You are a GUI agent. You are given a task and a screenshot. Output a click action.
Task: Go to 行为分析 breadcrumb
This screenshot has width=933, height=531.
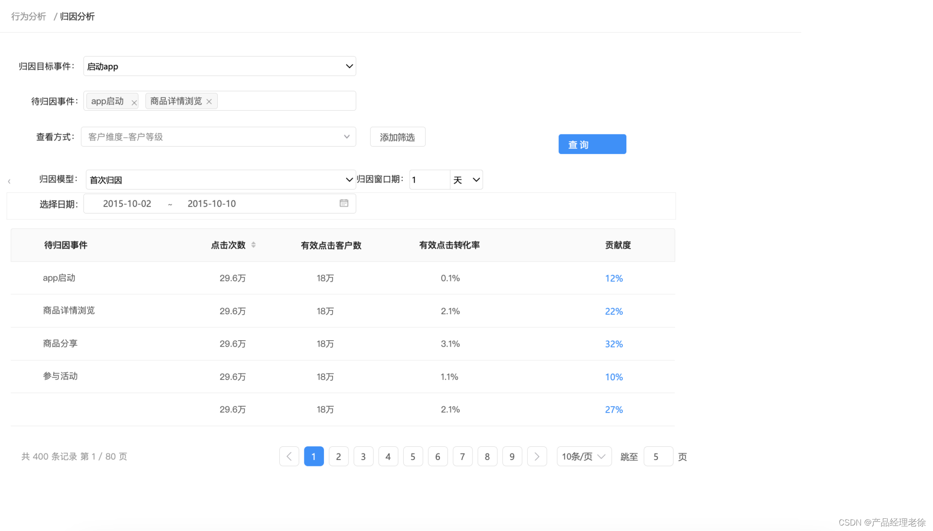click(28, 16)
